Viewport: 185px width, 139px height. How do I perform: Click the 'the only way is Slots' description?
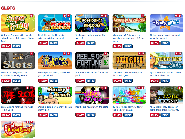[x=14, y=74]
